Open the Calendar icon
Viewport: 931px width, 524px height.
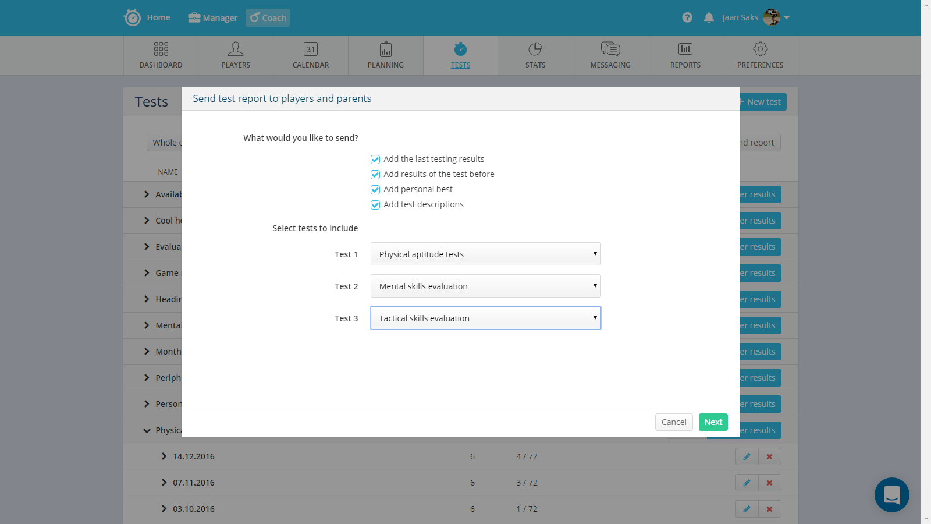pyautogui.click(x=311, y=49)
